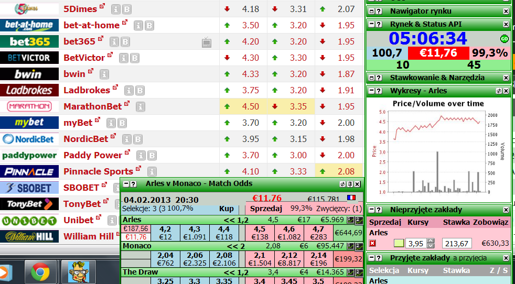Open Google Chrome from the taskbar
515x284 pixels.
[40, 272]
